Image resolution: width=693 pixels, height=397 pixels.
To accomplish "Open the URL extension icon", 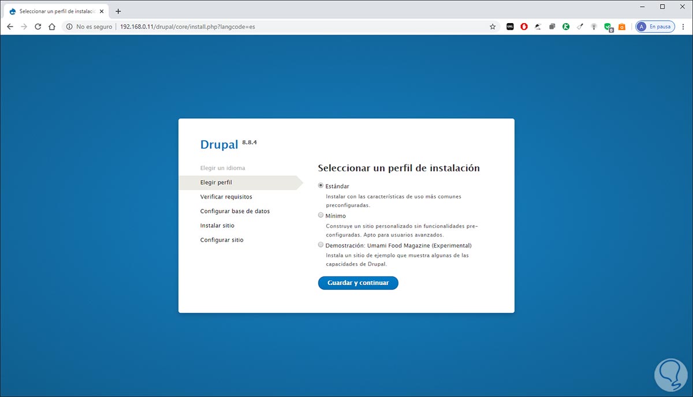I will pos(510,27).
